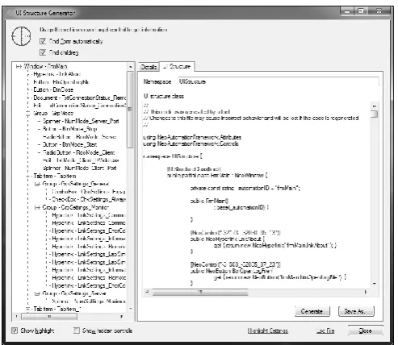
Task: Click the Save As button
Action: pos(356,311)
